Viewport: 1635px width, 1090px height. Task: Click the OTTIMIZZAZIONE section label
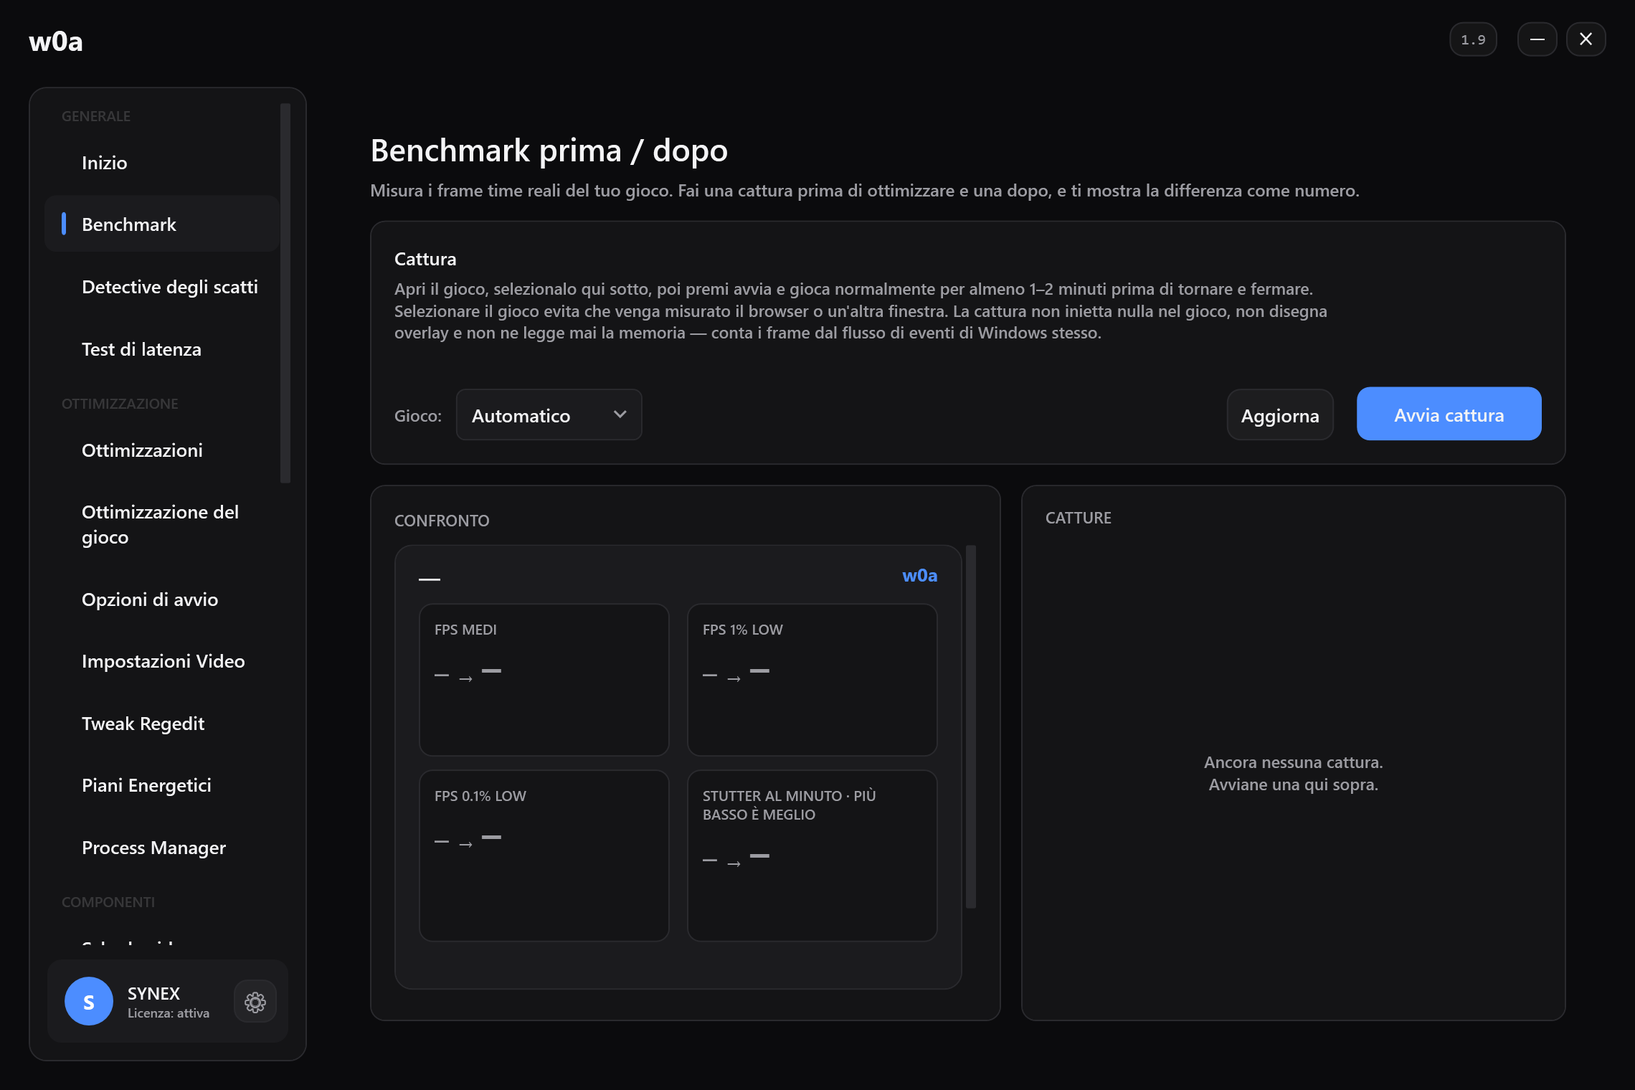[x=120, y=404]
